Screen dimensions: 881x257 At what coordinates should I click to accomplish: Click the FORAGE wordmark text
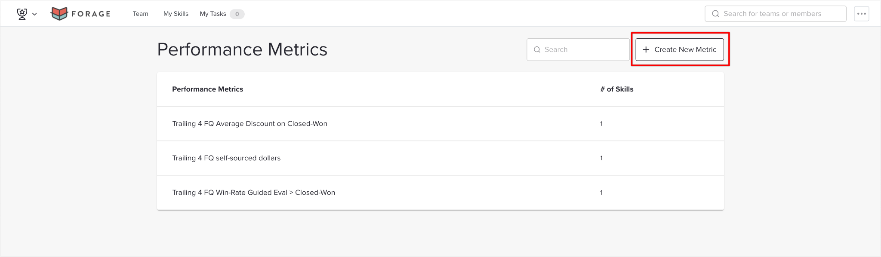pyautogui.click(x=91, y=14)
